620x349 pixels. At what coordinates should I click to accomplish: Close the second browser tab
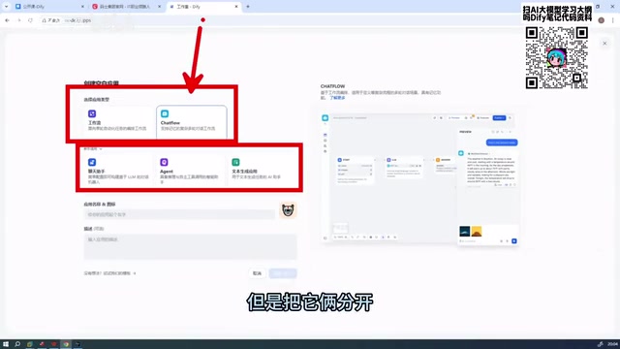point(159,7)
